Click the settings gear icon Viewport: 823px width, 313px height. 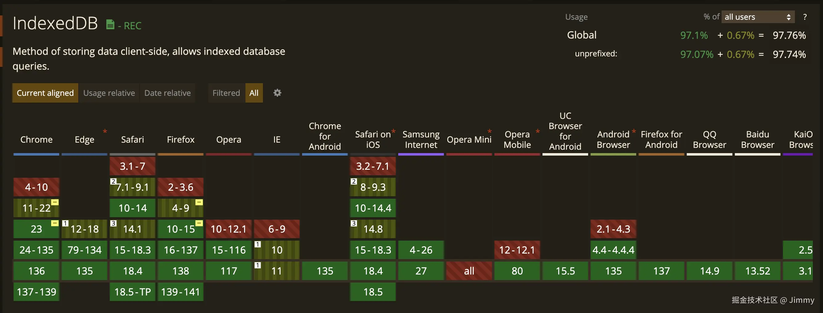(277, 93)
